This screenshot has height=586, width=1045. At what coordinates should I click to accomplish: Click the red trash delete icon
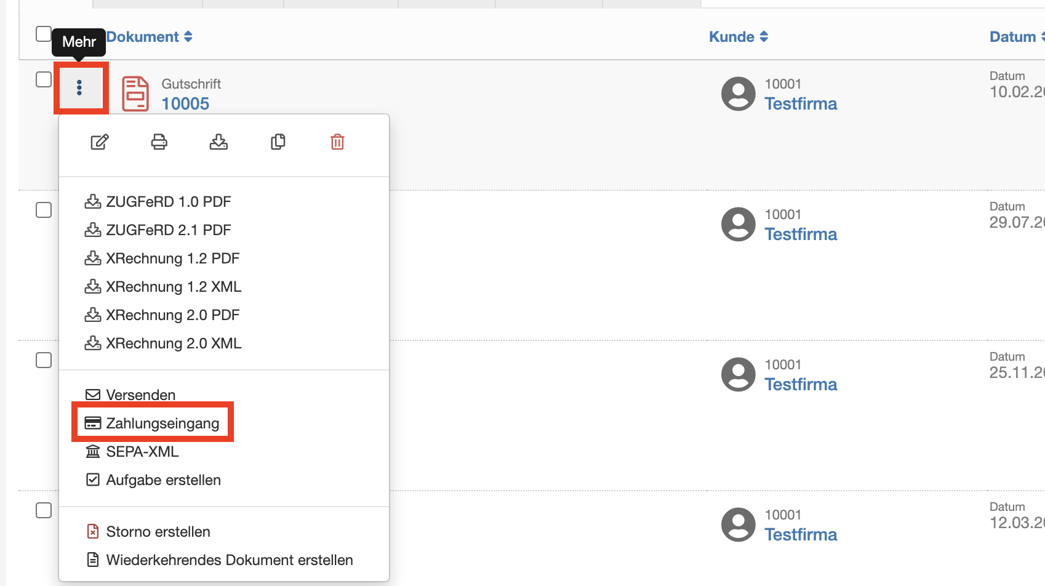(x=337, y=142)
